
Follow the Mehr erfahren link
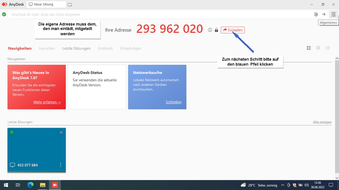point(47,102)
